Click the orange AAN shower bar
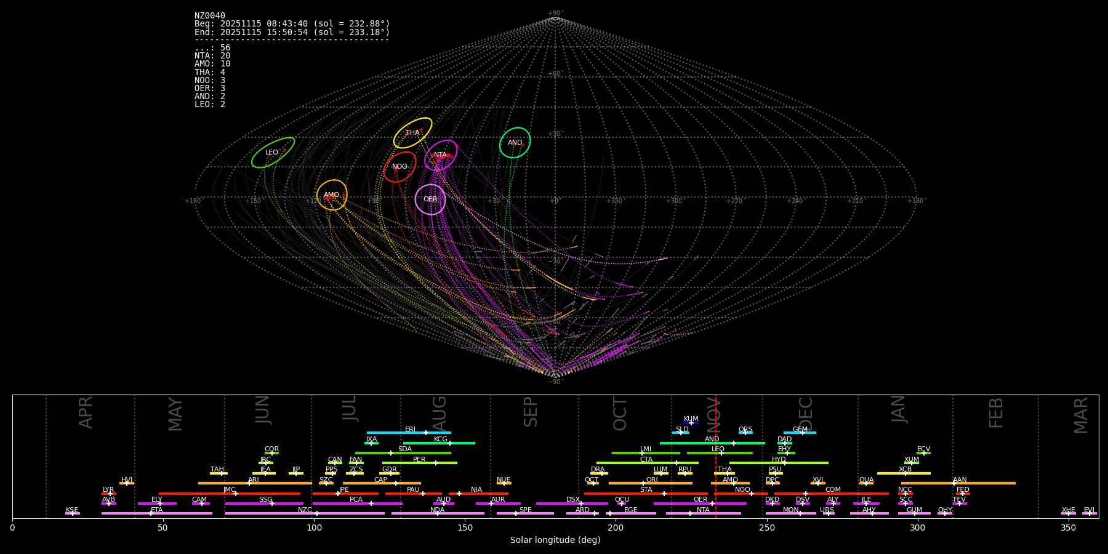The height and width of the screenshot is (554, 1108). pos(958,483)
